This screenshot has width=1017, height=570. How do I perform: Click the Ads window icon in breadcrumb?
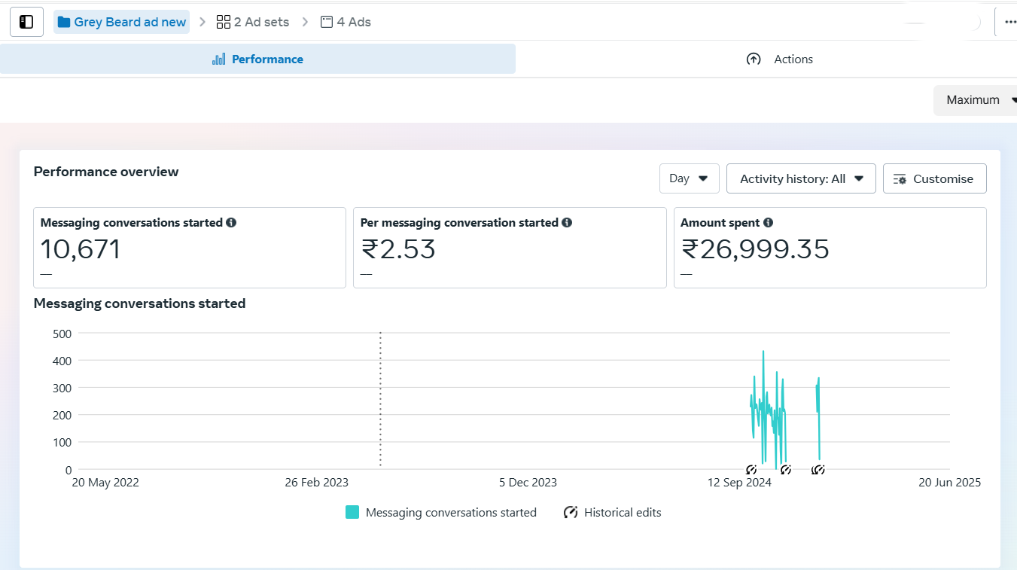pos(327,22)
